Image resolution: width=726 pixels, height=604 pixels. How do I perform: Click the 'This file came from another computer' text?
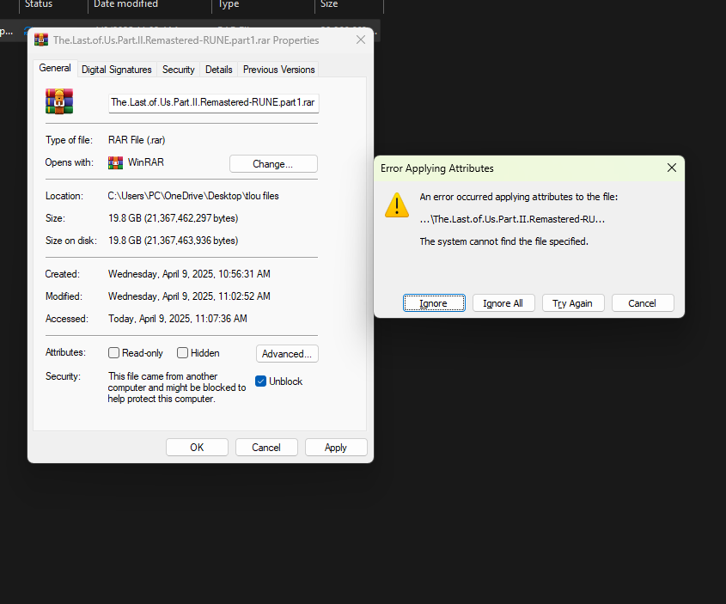click(177, 387)
